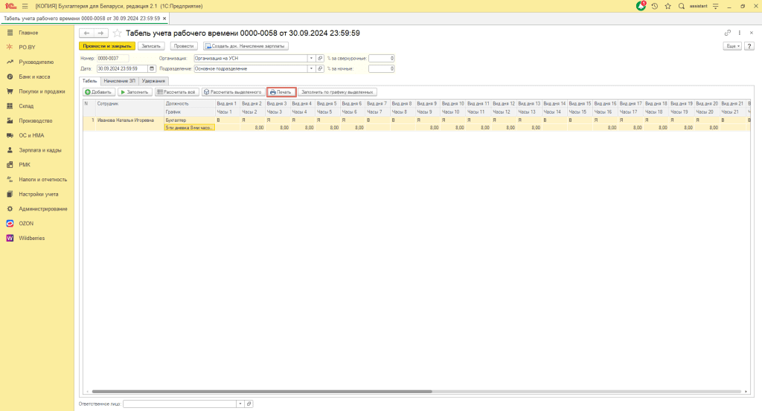Click Заполнить по графику выделенных
762x411 pixels.
pos(337,92)
